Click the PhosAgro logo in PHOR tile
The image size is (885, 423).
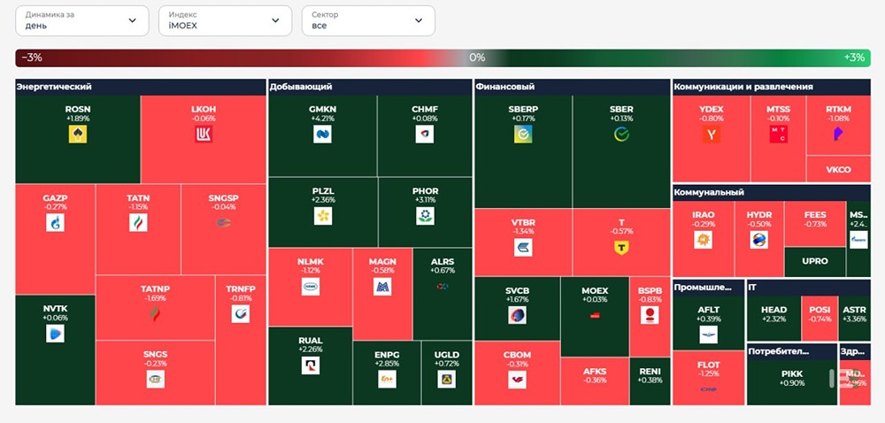click(425, 216)
